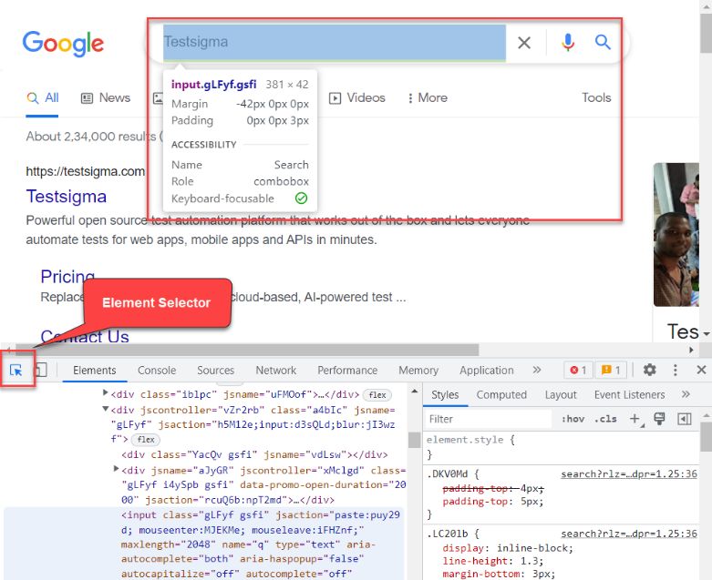Screen dimensions: 712x580
Task: Click the page horizontal scrollbar
Action: (x=247, y=350)
